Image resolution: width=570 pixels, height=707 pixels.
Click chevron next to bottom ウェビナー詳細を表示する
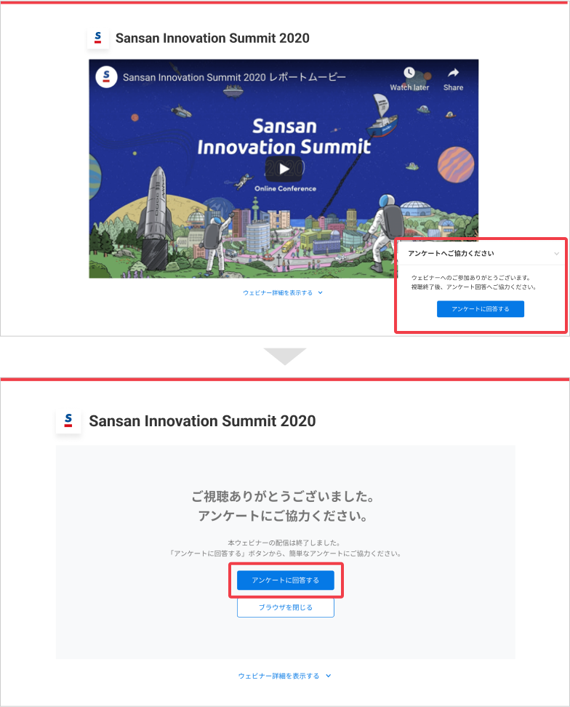tap(329, 676)
